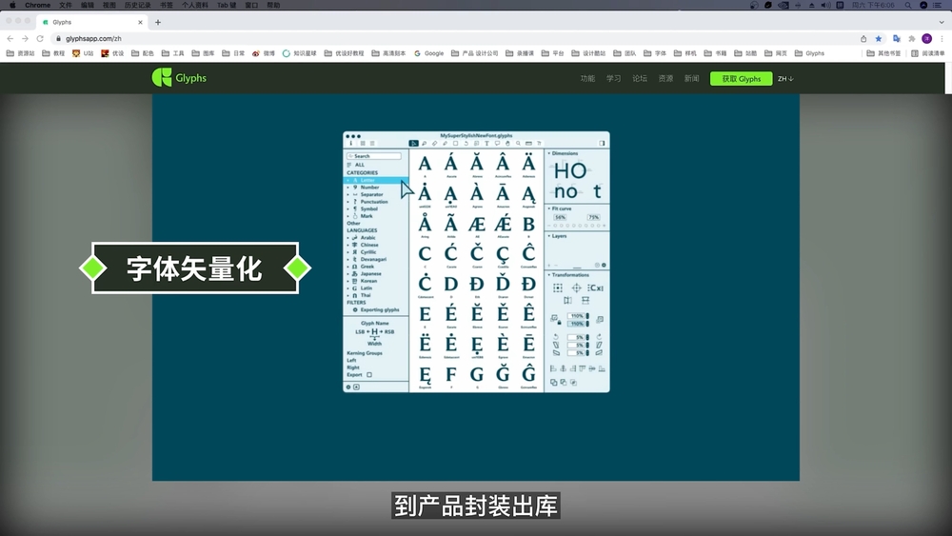Open the 窗口 menu
This screenshot has width=952, height=536.
coord(251,5)
